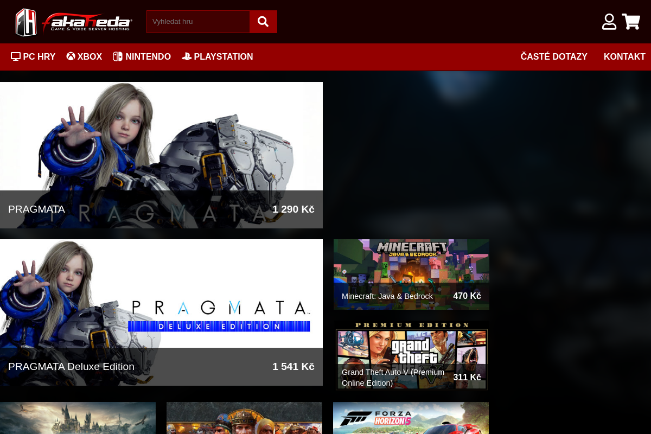This screenshot has height=434, width=651.
Task: Click the Xbox logo icon
Action: coord(71,56)
